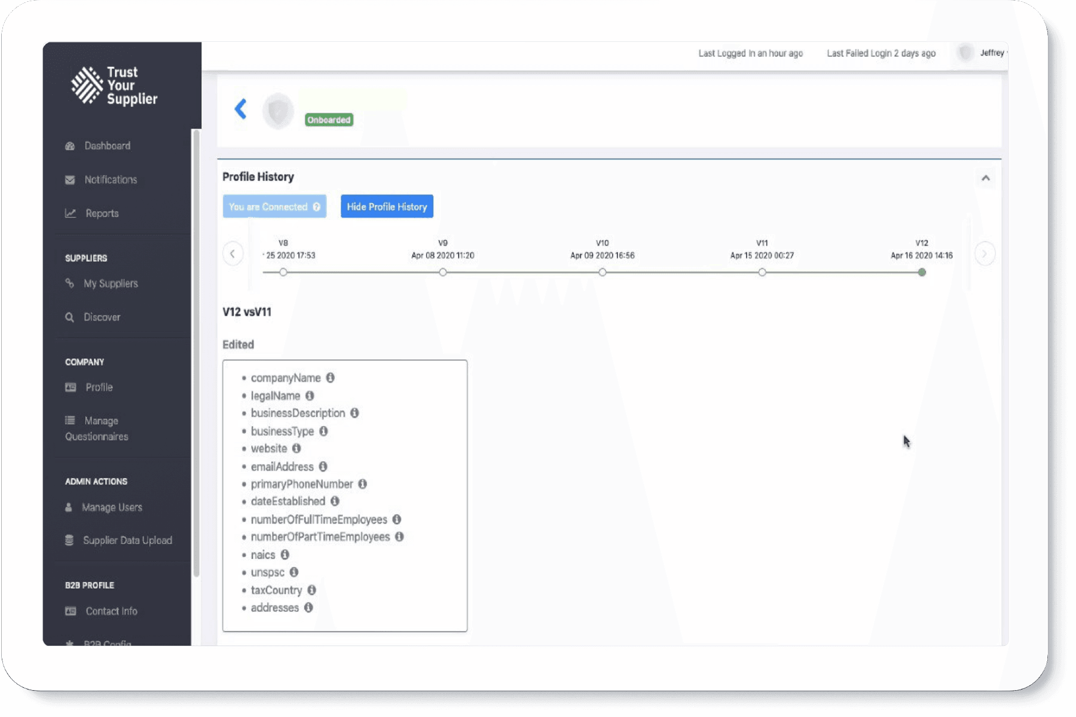Open Manage Questionnaires
This screenshot has height=717, width=1076.
[97, 428]
